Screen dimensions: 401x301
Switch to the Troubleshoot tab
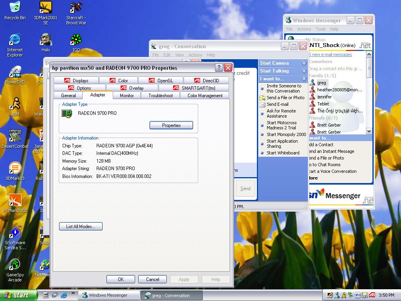tap(161, 96)
